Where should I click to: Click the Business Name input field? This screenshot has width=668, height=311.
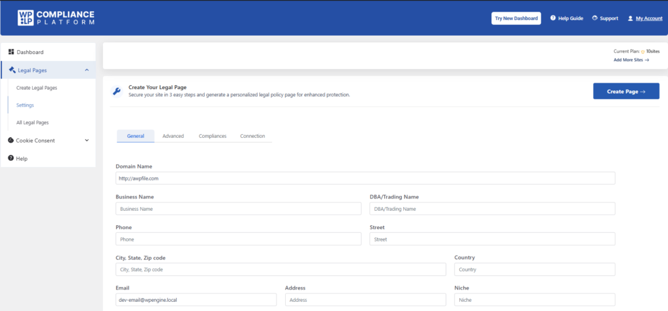click(x=239, y=209)
